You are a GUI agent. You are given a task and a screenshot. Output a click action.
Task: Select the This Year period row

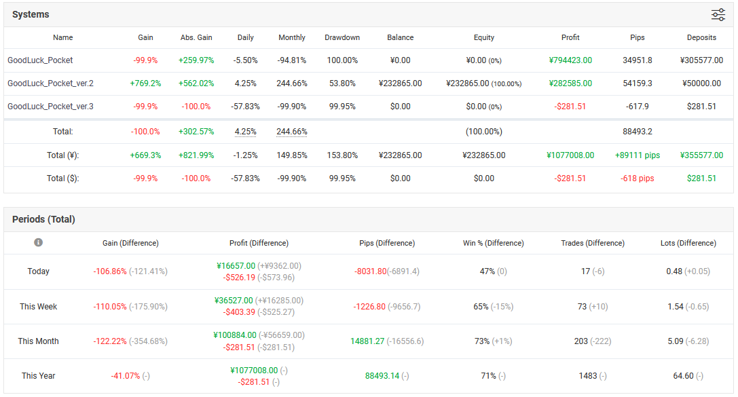point(369,376)
